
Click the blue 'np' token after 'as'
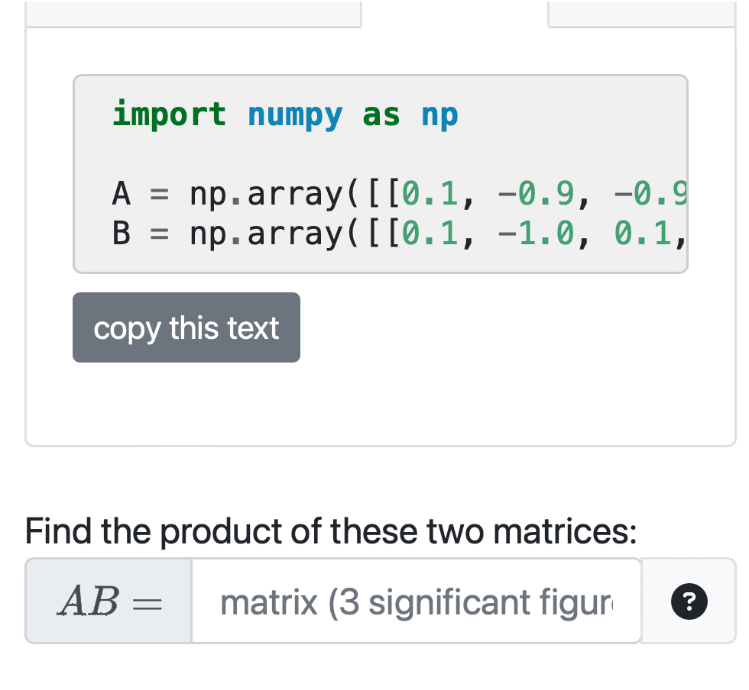pyautogui.click(x=439, y=114)
